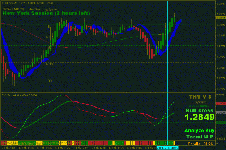The height and width of the screenshot is (150, 226).
Task: Click the '12 Feb 16:25' time axis label
Action: pos(62,148)
